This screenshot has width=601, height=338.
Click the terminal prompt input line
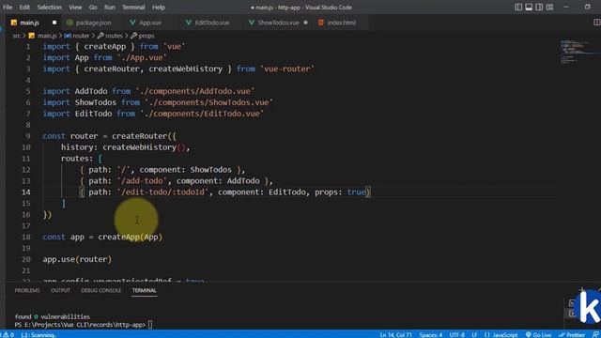pyautogui.click(x=84, y=325)
